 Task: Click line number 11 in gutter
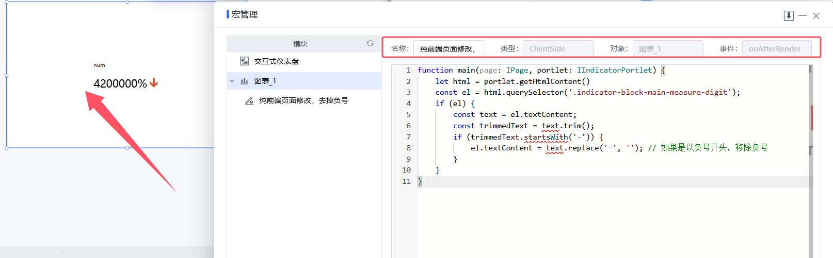[x=406, y=181]
